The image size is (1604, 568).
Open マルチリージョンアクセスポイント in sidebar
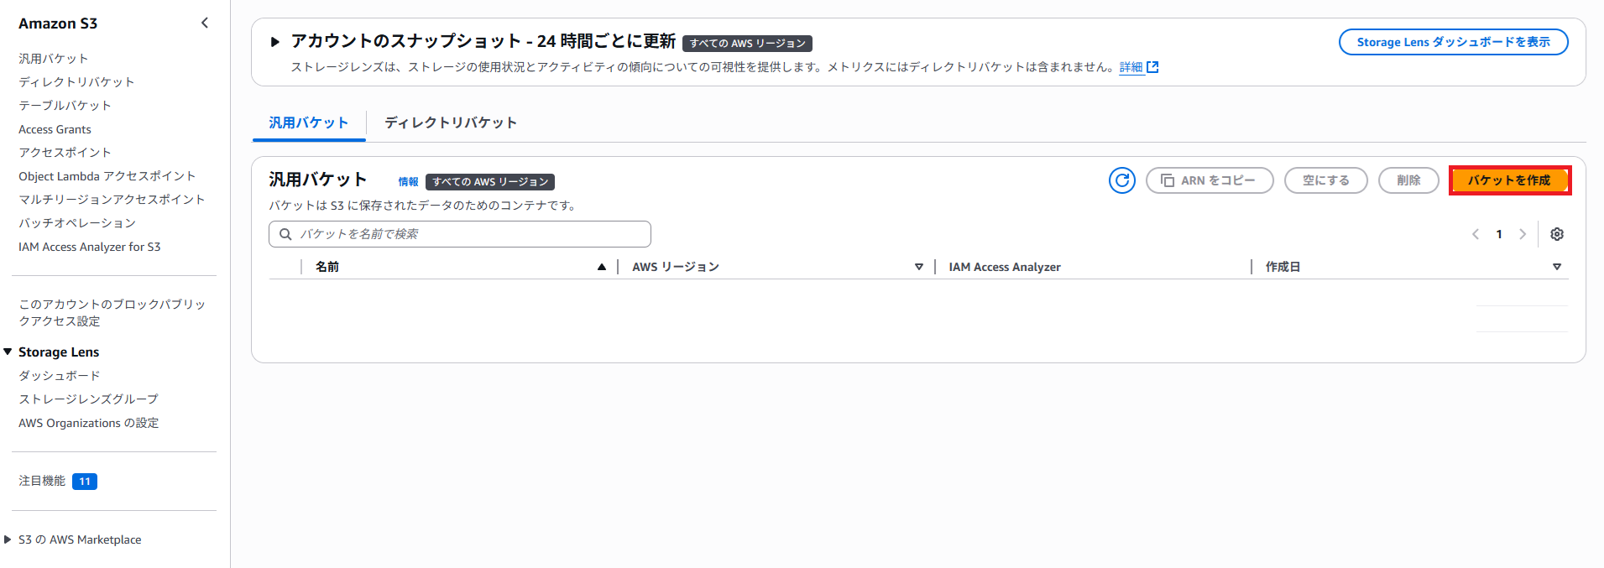pos(112,200)
